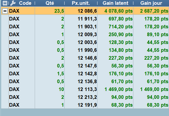Open the wrench settings icon
Image resolution: width=169 pixels, height=116 pixels.
tap(13, 3)
